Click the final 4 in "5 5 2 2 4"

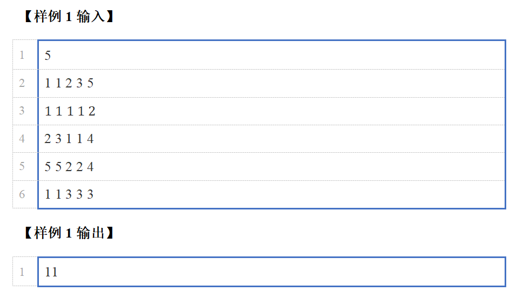90,167
